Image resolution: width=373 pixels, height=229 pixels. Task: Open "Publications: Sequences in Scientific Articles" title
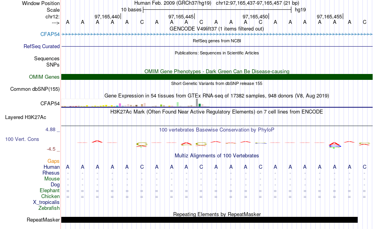tap(217, 53)
